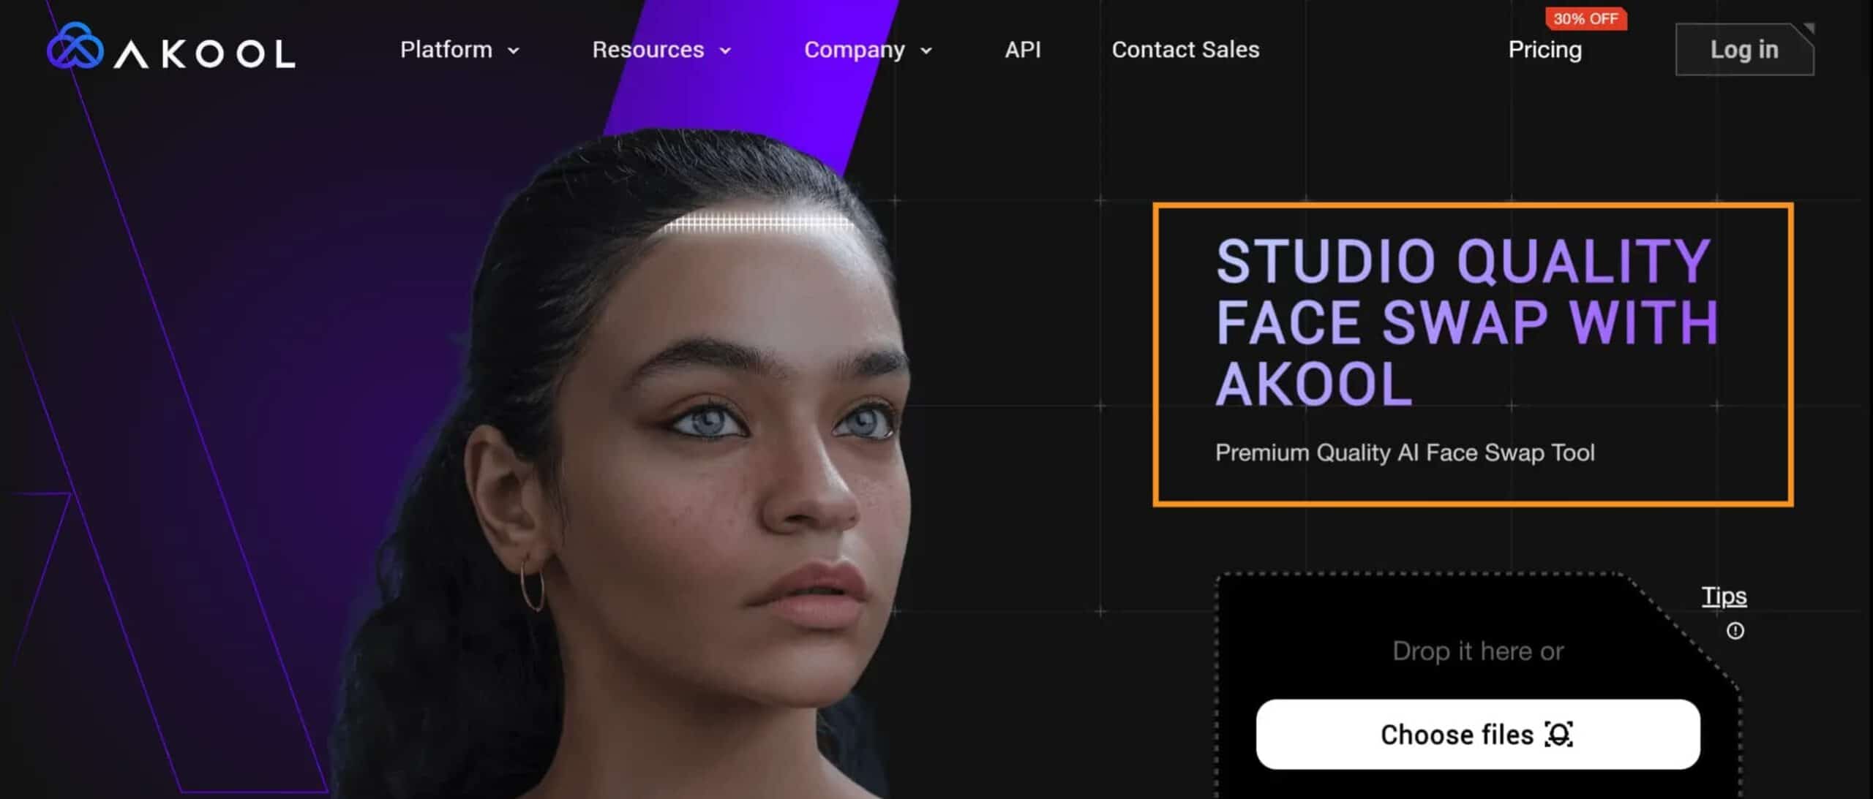Viewport: 1873px width, 799px height.
Task: Expand the Platform dropdown menu
Action: coord(457,49)
